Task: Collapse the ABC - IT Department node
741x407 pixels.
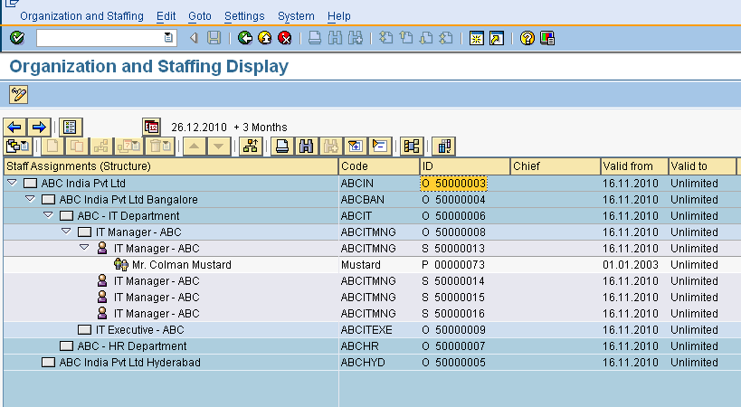Action: (48, 215)
